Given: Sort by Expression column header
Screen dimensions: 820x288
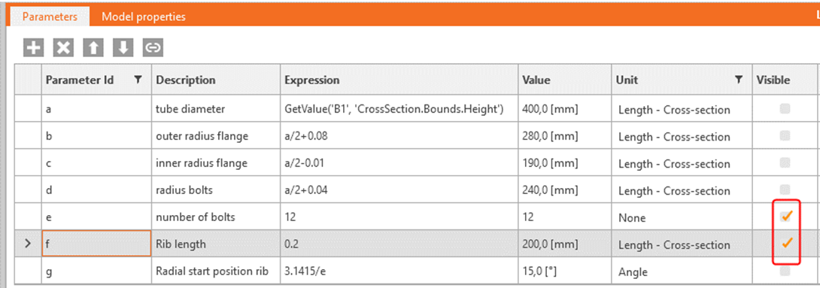Looking at the screenshot, I should (x=311, y=80).
